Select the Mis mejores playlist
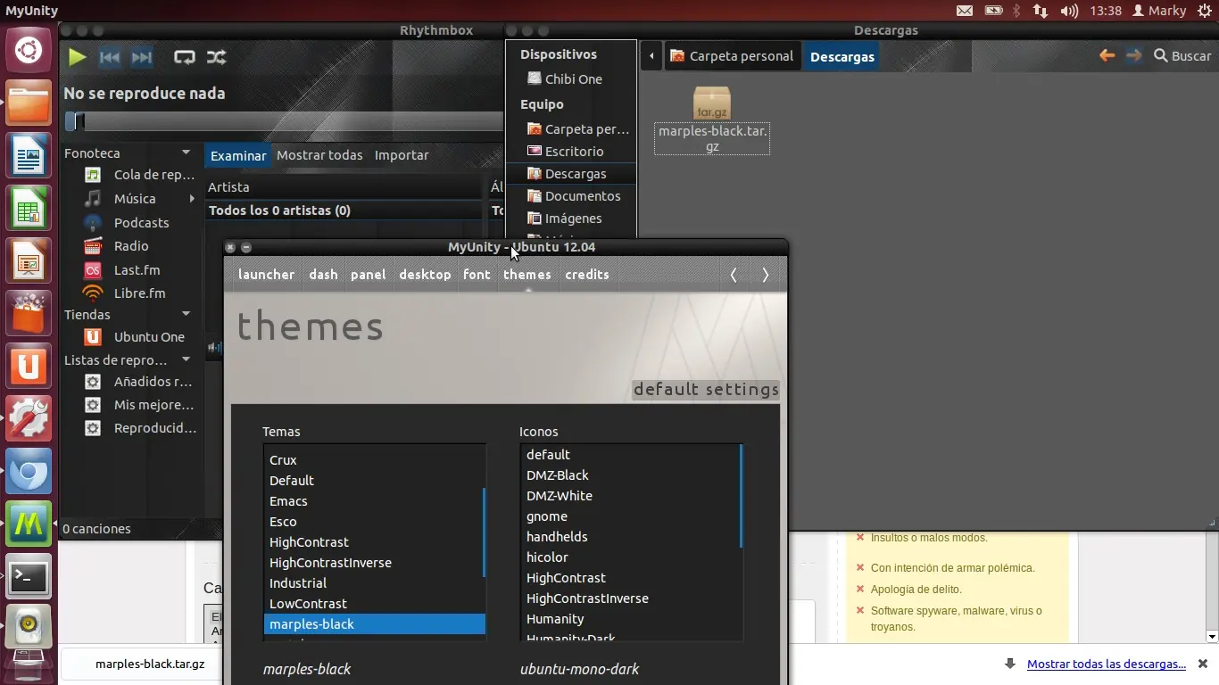This screenshot has width=1219, height=685. [139, 404]
